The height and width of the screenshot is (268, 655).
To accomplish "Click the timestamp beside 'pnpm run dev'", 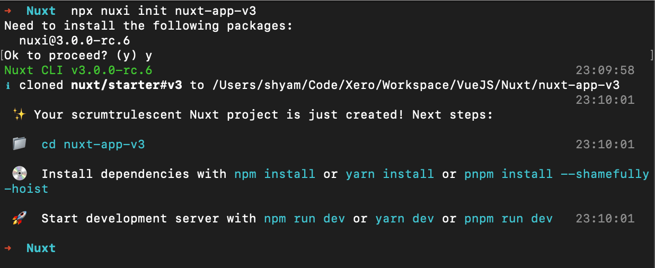I will 605,218.
